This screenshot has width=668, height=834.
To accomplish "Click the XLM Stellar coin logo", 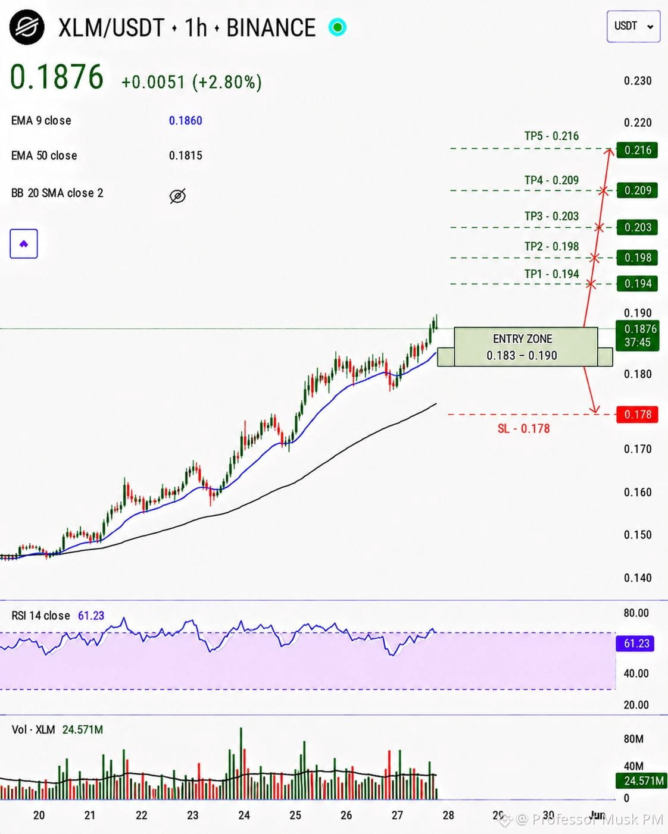I will (x=27, y=27).
